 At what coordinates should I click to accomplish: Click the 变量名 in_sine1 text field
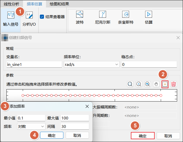click(x=34, y=64)
